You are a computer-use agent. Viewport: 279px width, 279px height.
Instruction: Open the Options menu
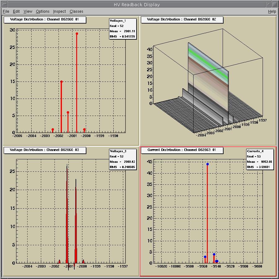(x=42, y=11)
